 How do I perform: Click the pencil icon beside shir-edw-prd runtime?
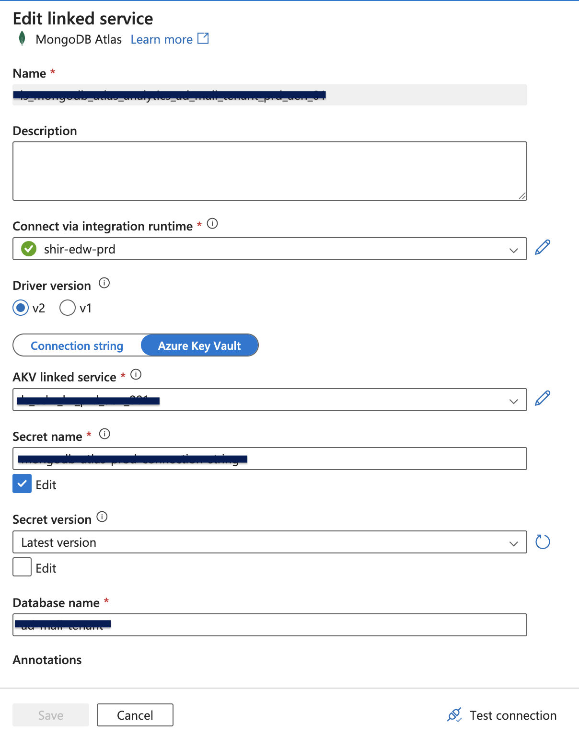542,248
